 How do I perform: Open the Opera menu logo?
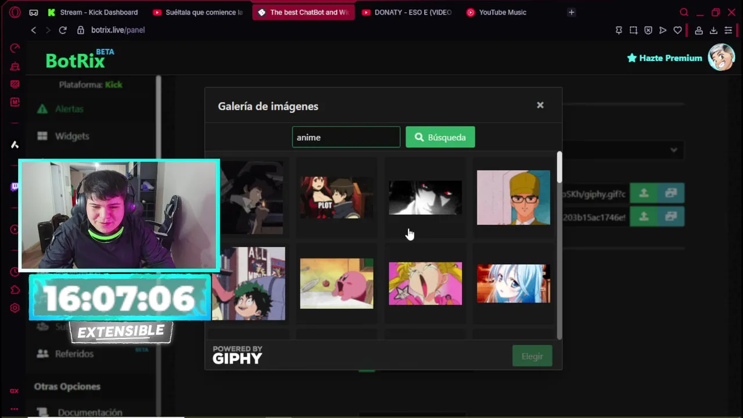(15, 12)
